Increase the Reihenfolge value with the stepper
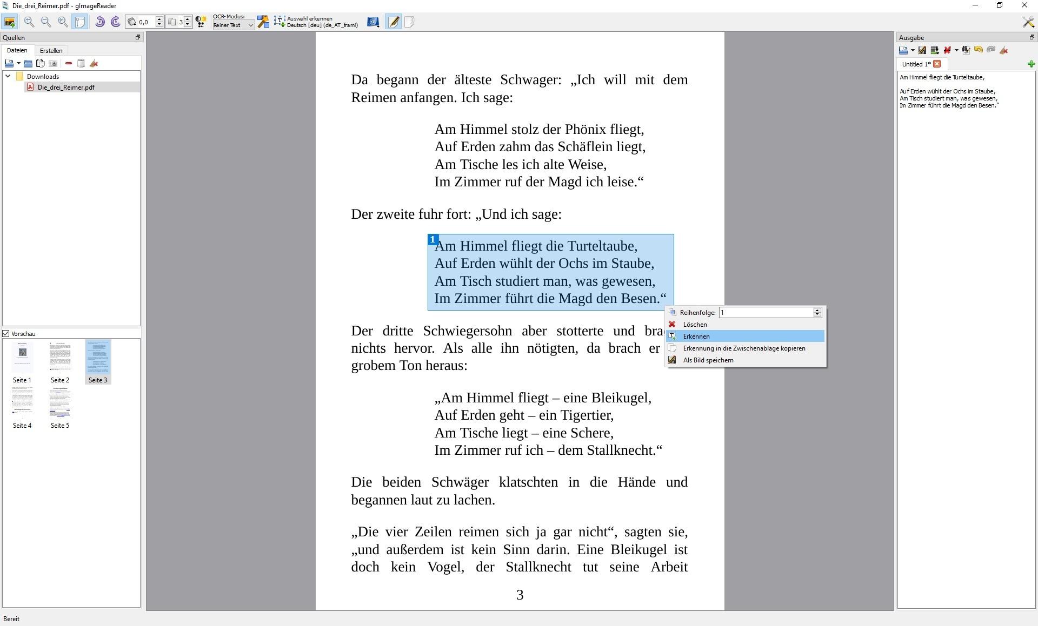 point(817,310)
